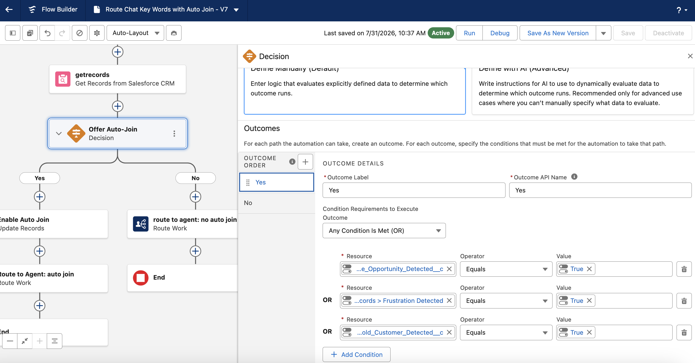The width and height of the screenshot is (695, 363).
Task: Open the Help question mark menu
Action: 682,10
